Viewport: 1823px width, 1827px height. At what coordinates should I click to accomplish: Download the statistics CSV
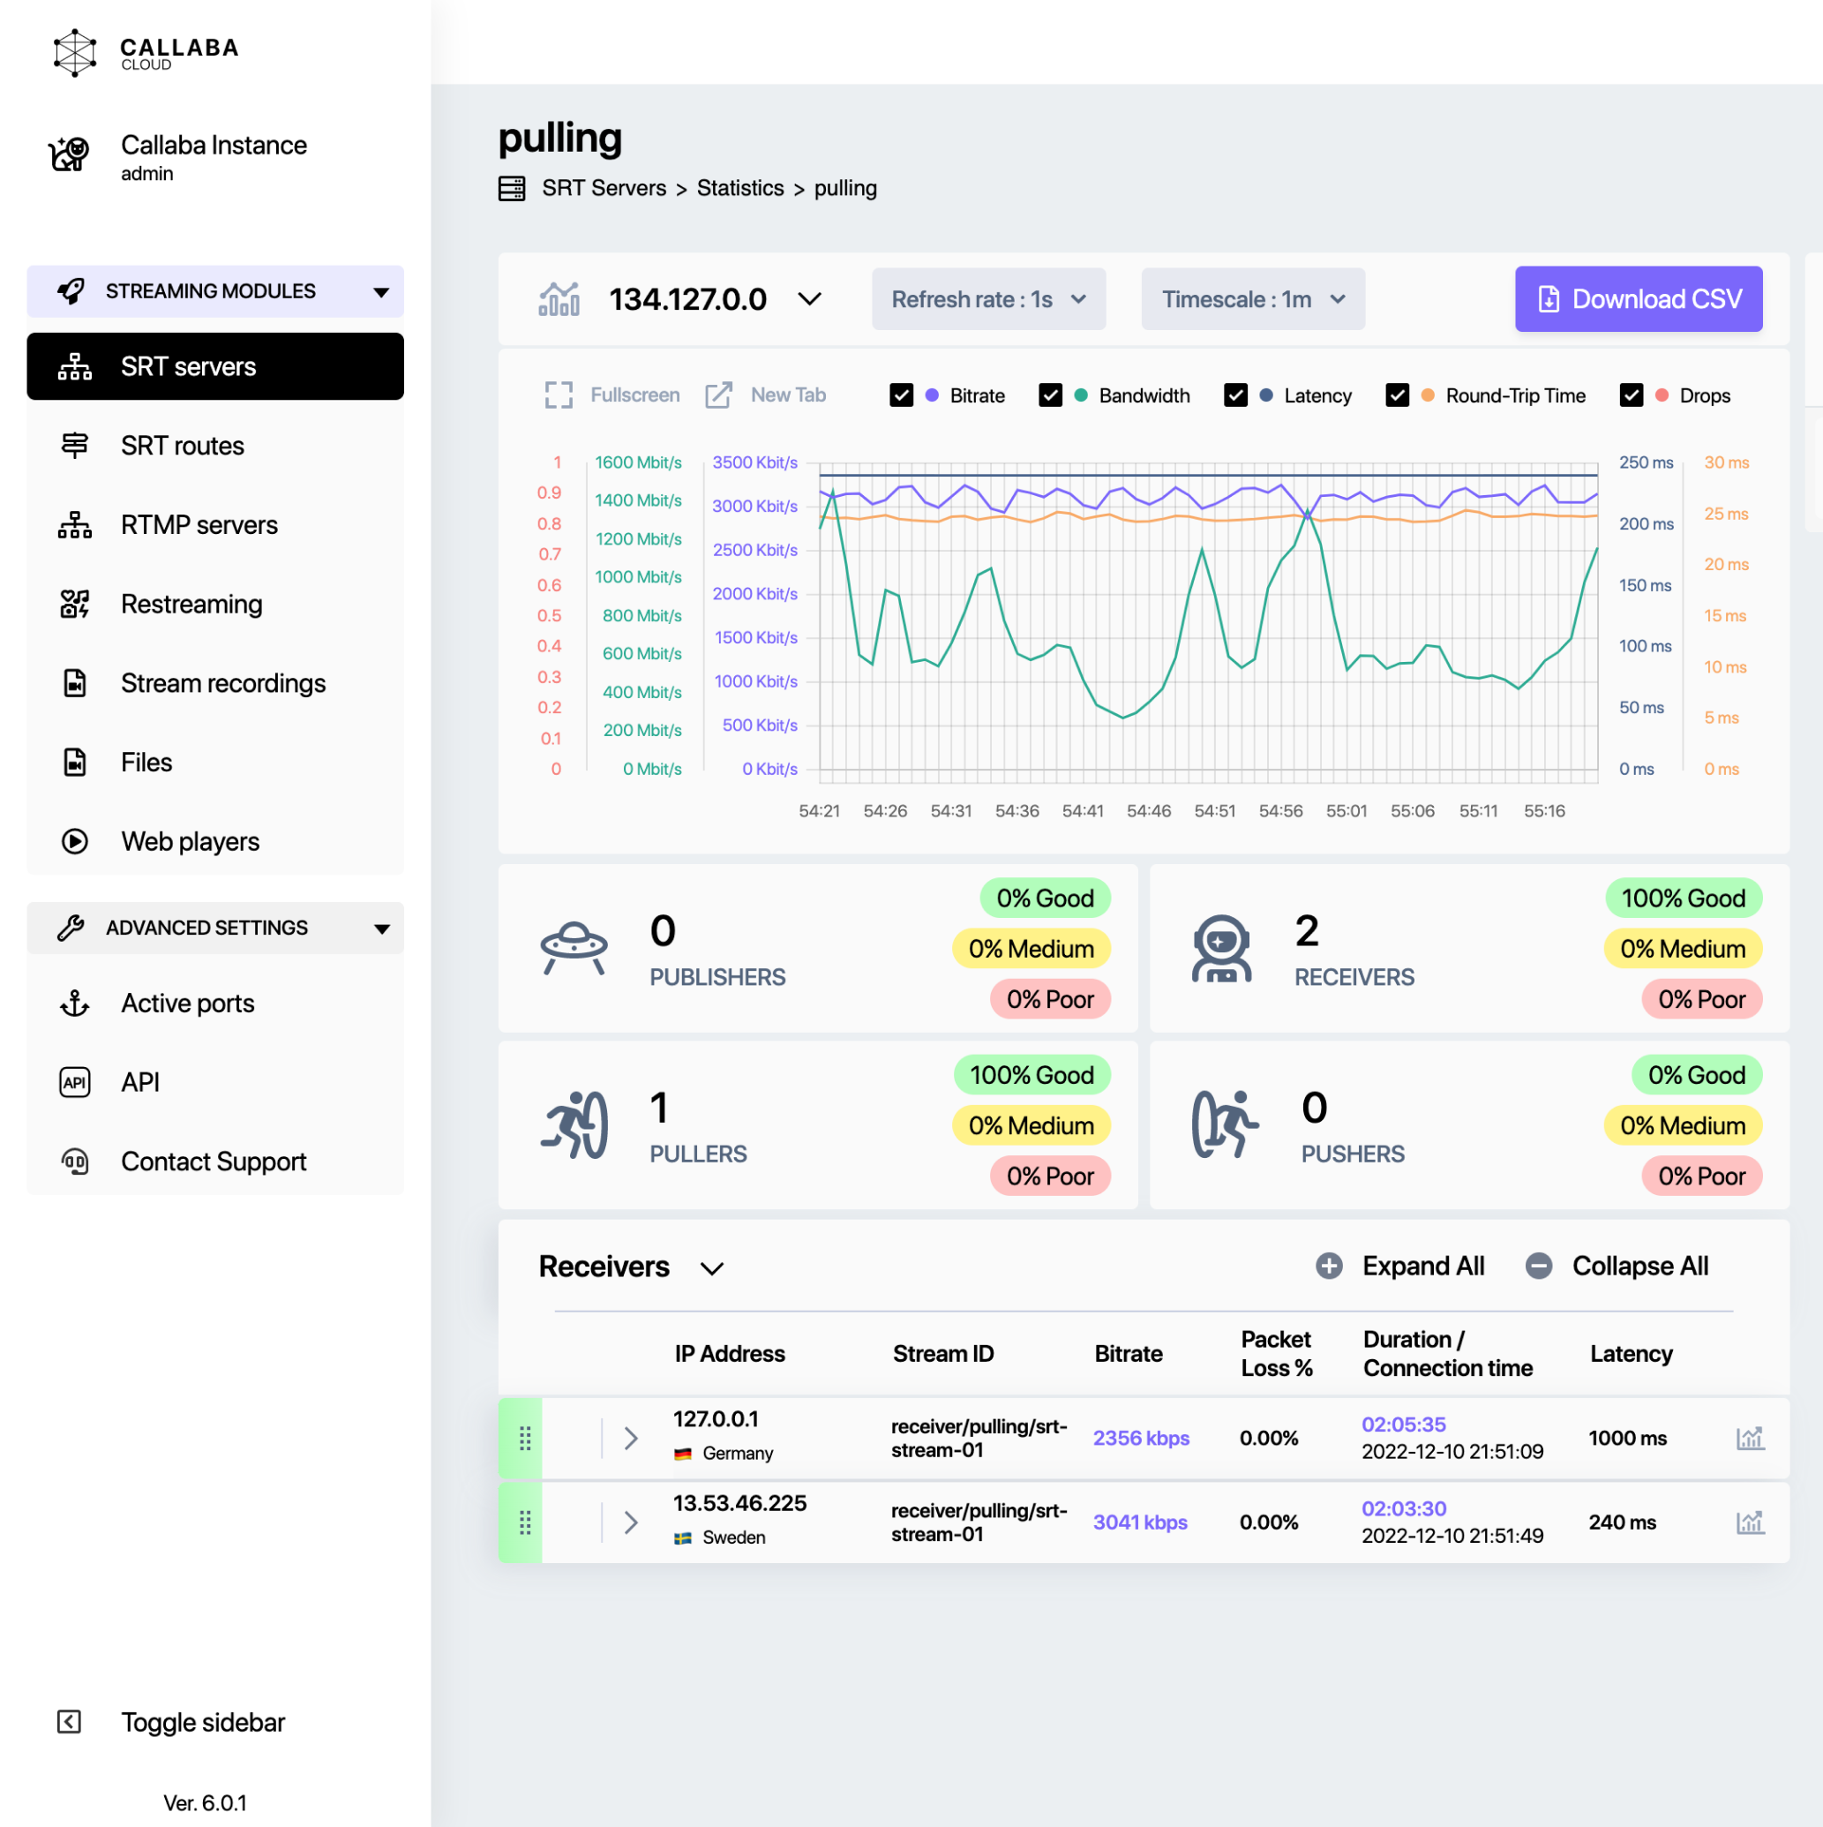(x=1639, y=299)
